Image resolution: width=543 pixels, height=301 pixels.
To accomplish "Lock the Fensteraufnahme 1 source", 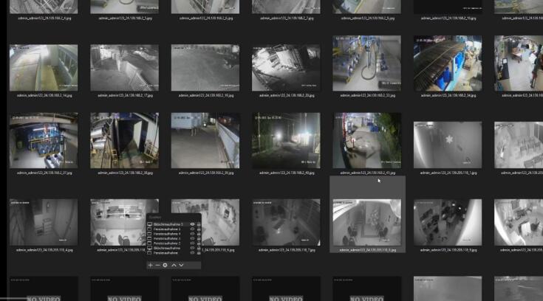I will tap(199, 238).
